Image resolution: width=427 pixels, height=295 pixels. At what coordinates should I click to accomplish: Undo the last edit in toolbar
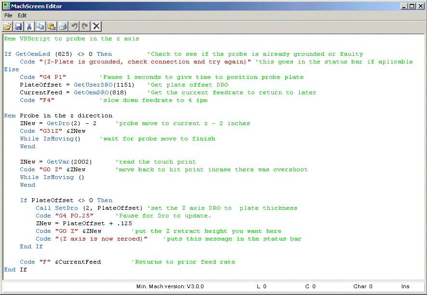[74, 26]
